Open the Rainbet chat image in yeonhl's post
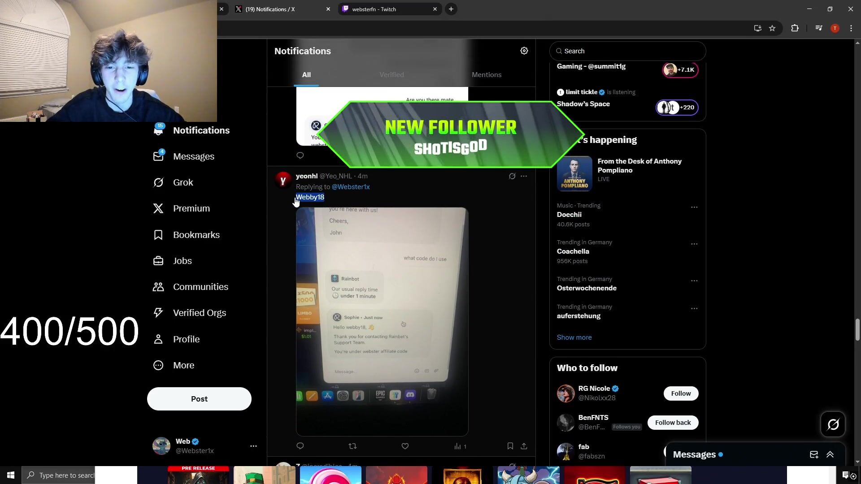Screen dimensions: 861x484 [382, 322]
